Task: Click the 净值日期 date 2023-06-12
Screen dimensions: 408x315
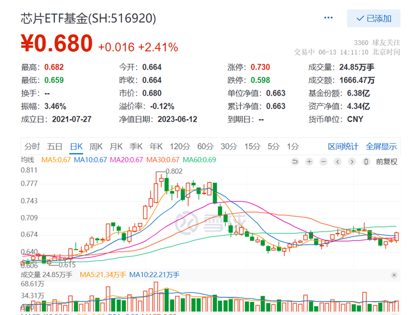Action: click(x=177, y=119)
